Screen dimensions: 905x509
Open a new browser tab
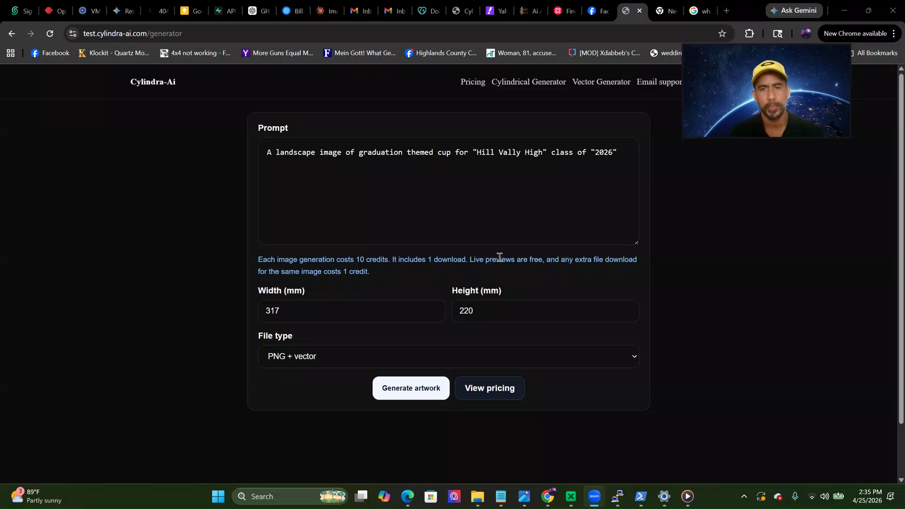pos(726,10)
